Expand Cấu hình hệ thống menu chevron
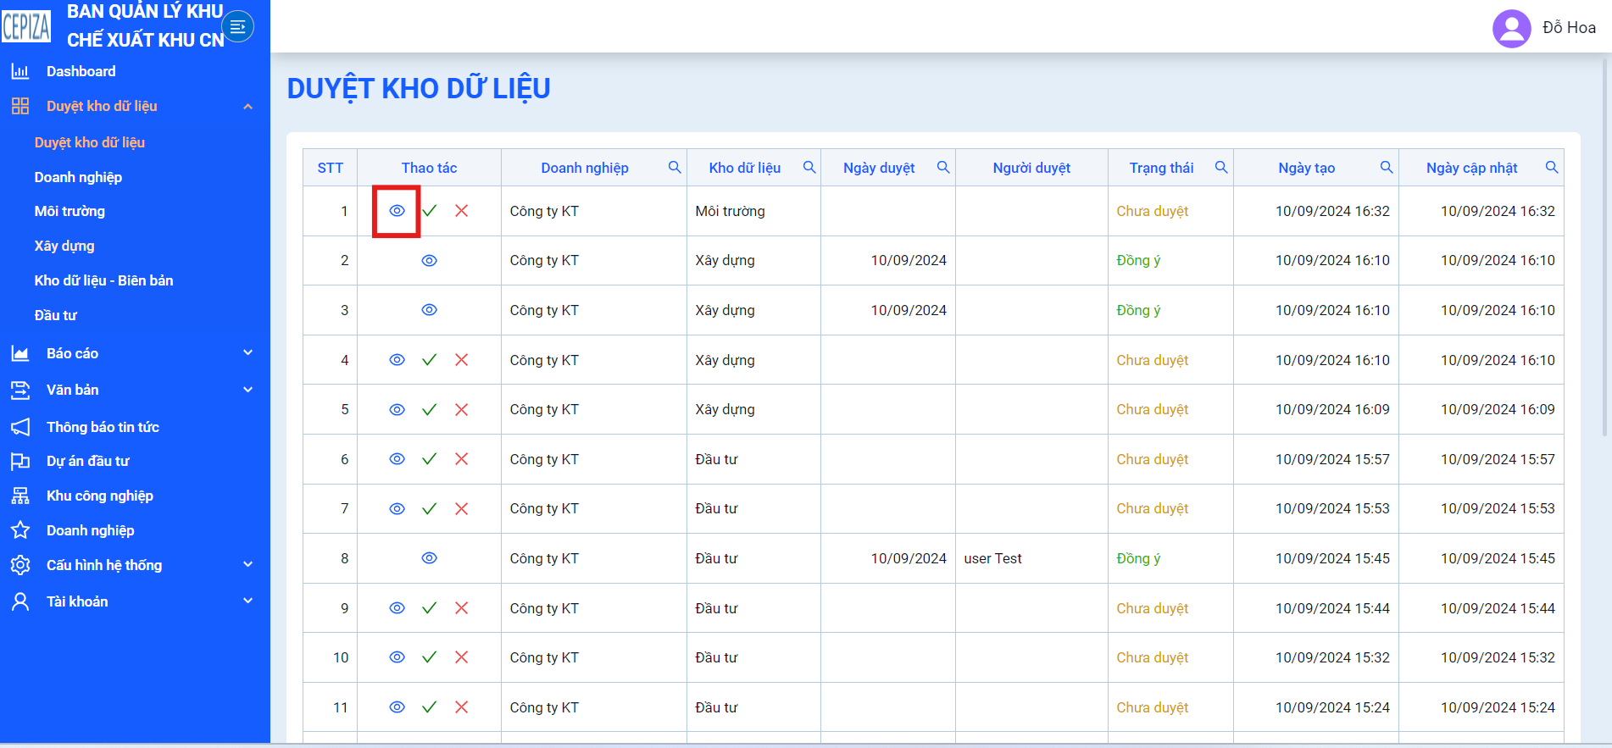Screen dimensions: 1612x748 click(x=248, y=564)
